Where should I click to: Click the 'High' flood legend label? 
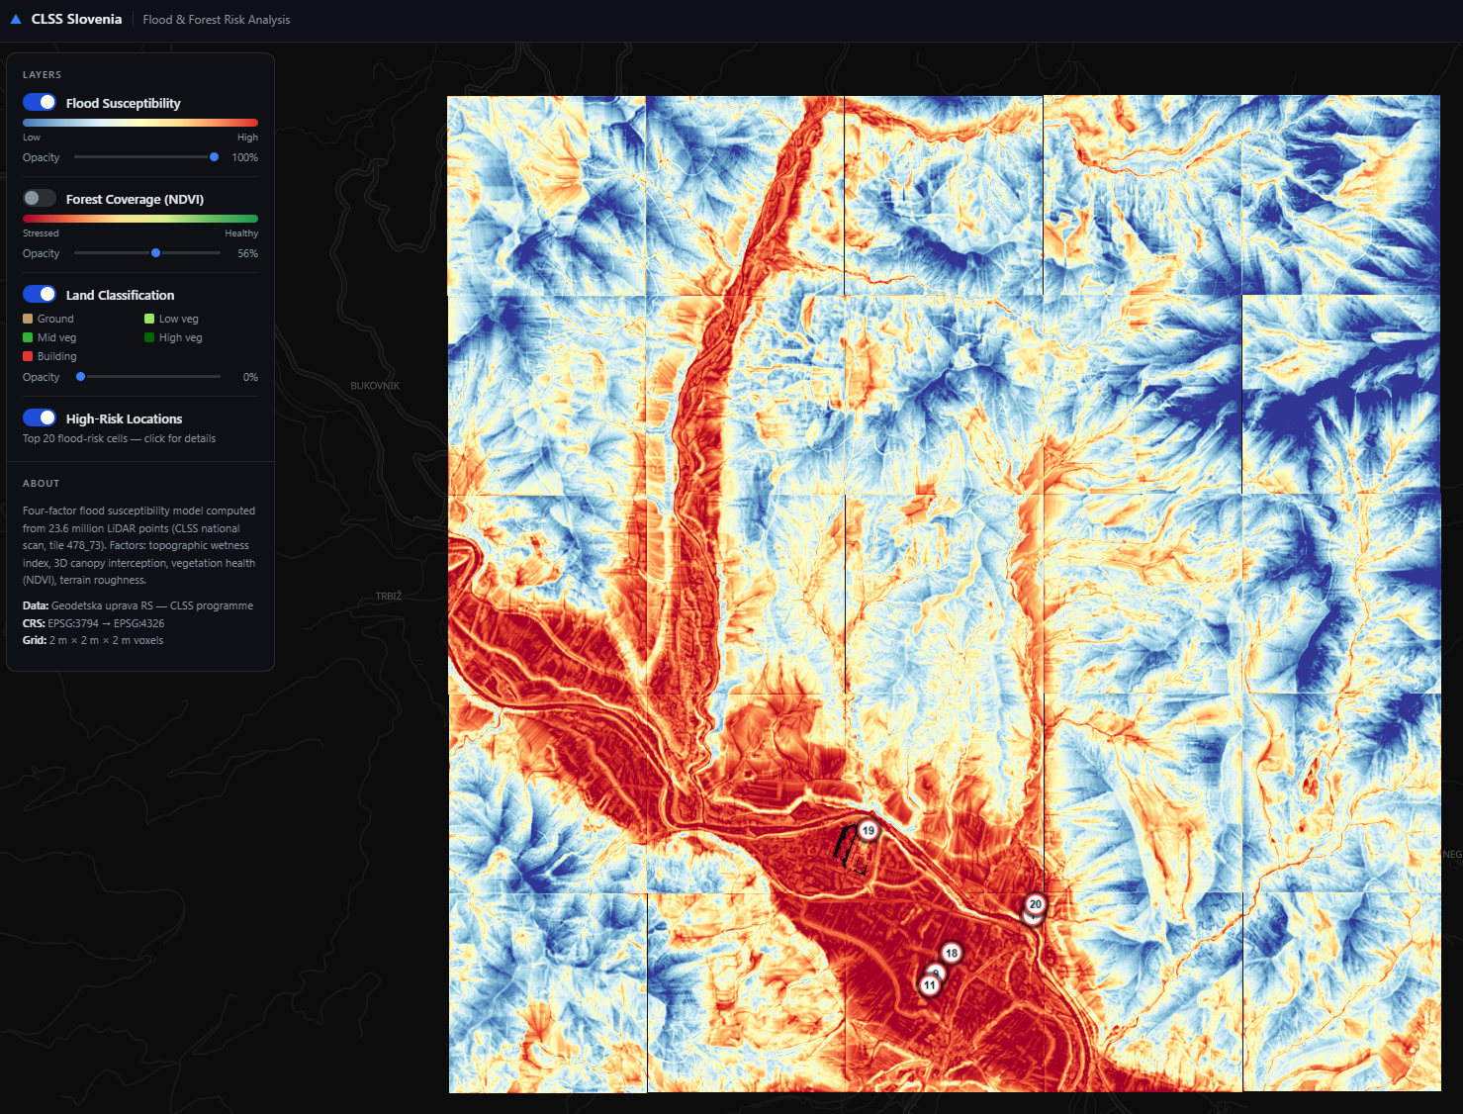click(x=247, y=138)
